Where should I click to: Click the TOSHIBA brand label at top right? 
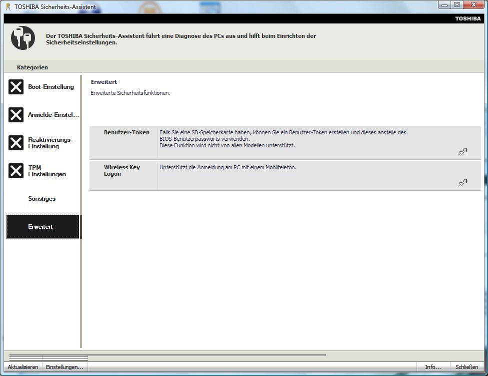click(x=468, y=18)
